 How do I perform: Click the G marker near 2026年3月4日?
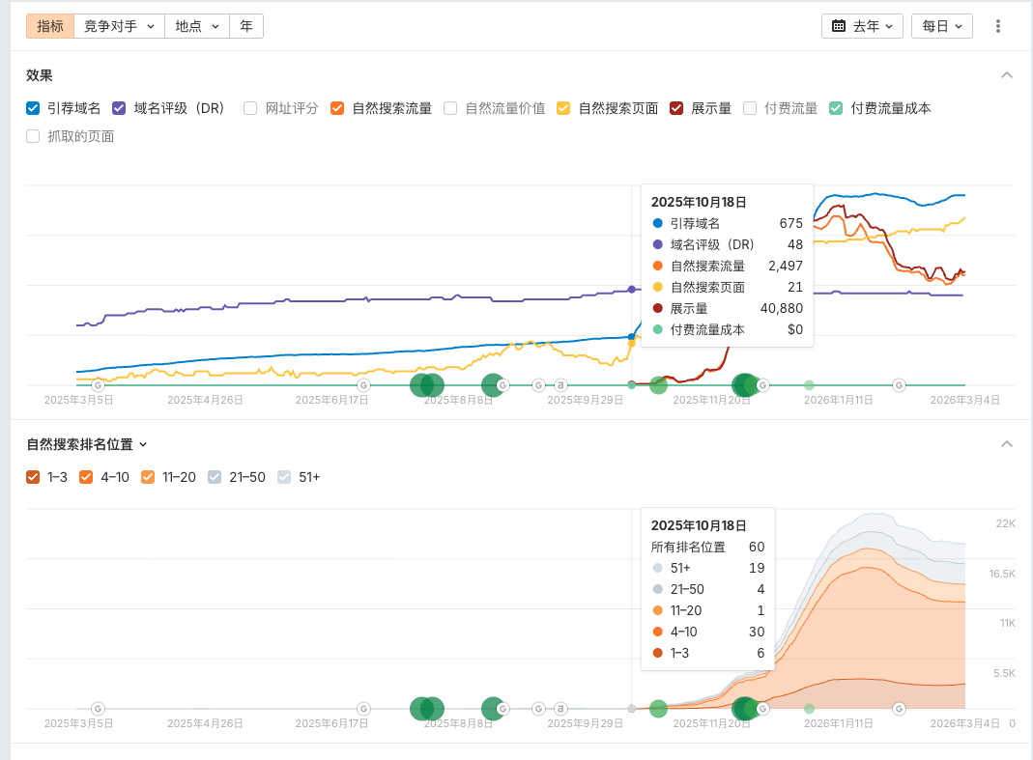(898, 384)
